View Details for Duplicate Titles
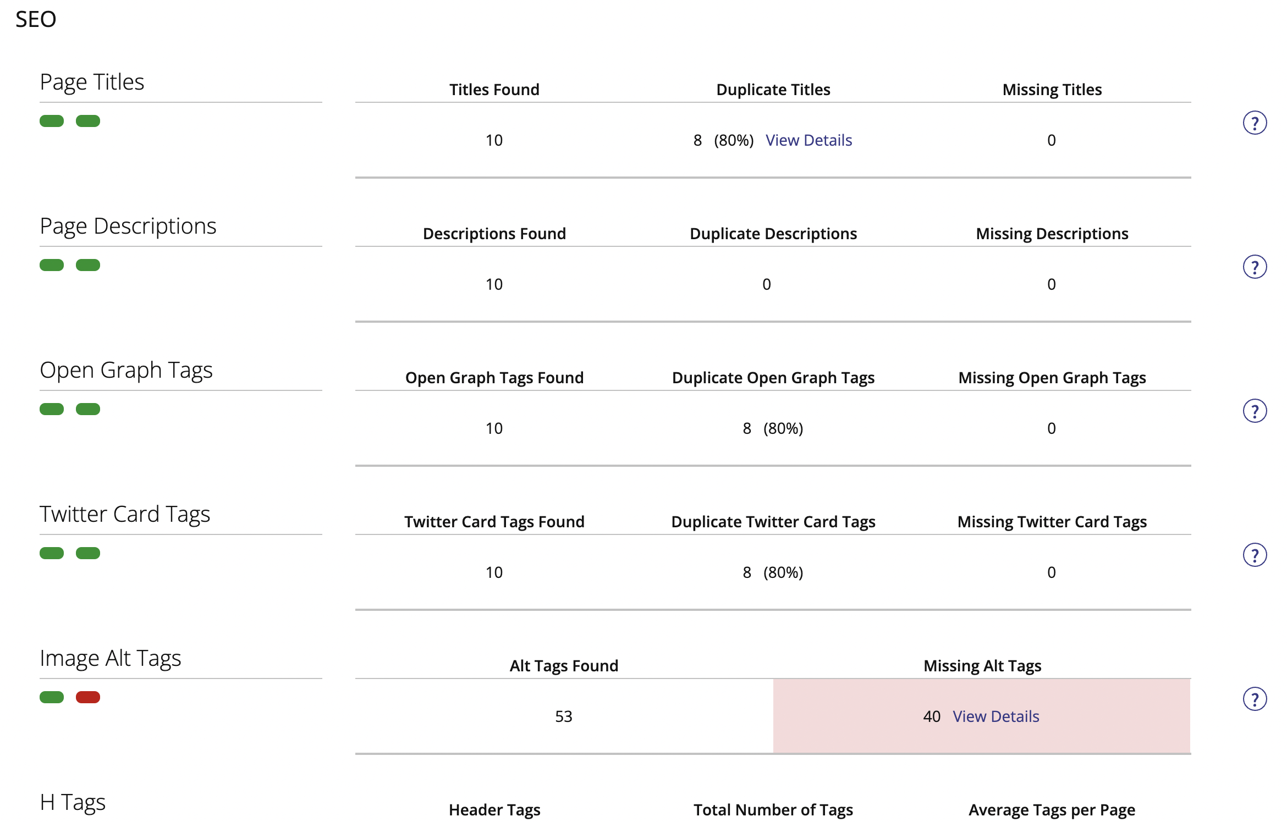Image resolution: width=1287 pixels, height=822 pixels. (809, 140)
